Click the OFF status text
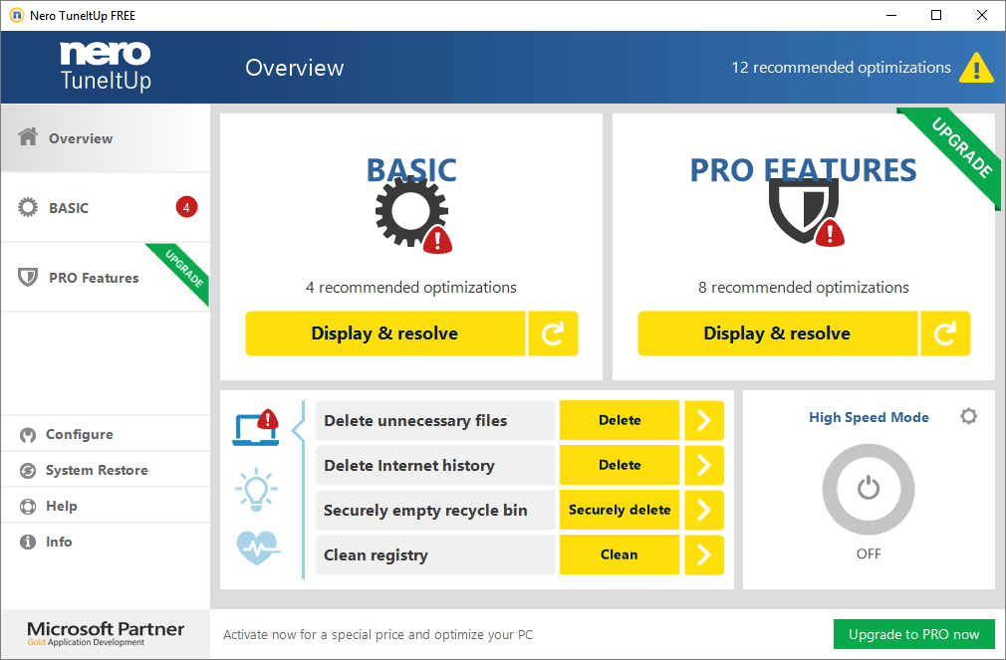Screen dimensions: 1006x660 click(869, 553)
